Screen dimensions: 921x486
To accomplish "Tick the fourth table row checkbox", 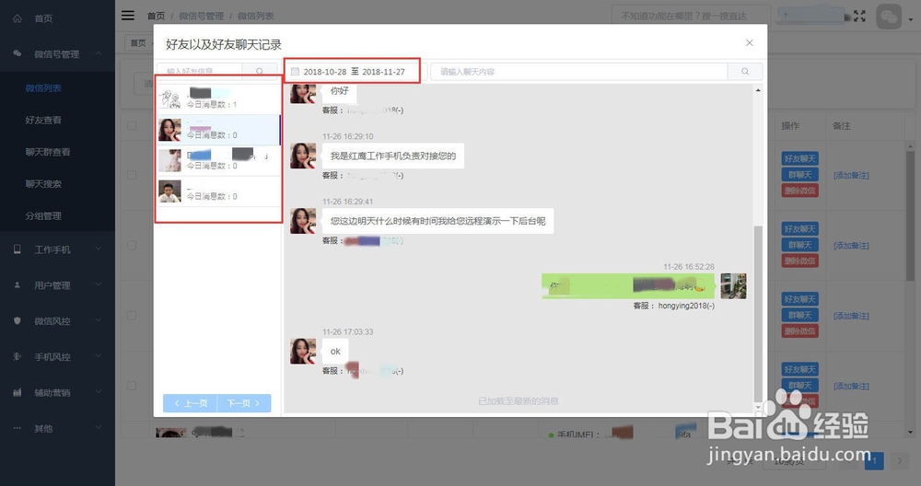I will click(132, 386).
